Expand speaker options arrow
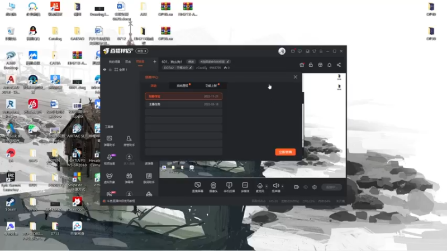The width and height of the screenshot is (447, 251). [283, 186]
